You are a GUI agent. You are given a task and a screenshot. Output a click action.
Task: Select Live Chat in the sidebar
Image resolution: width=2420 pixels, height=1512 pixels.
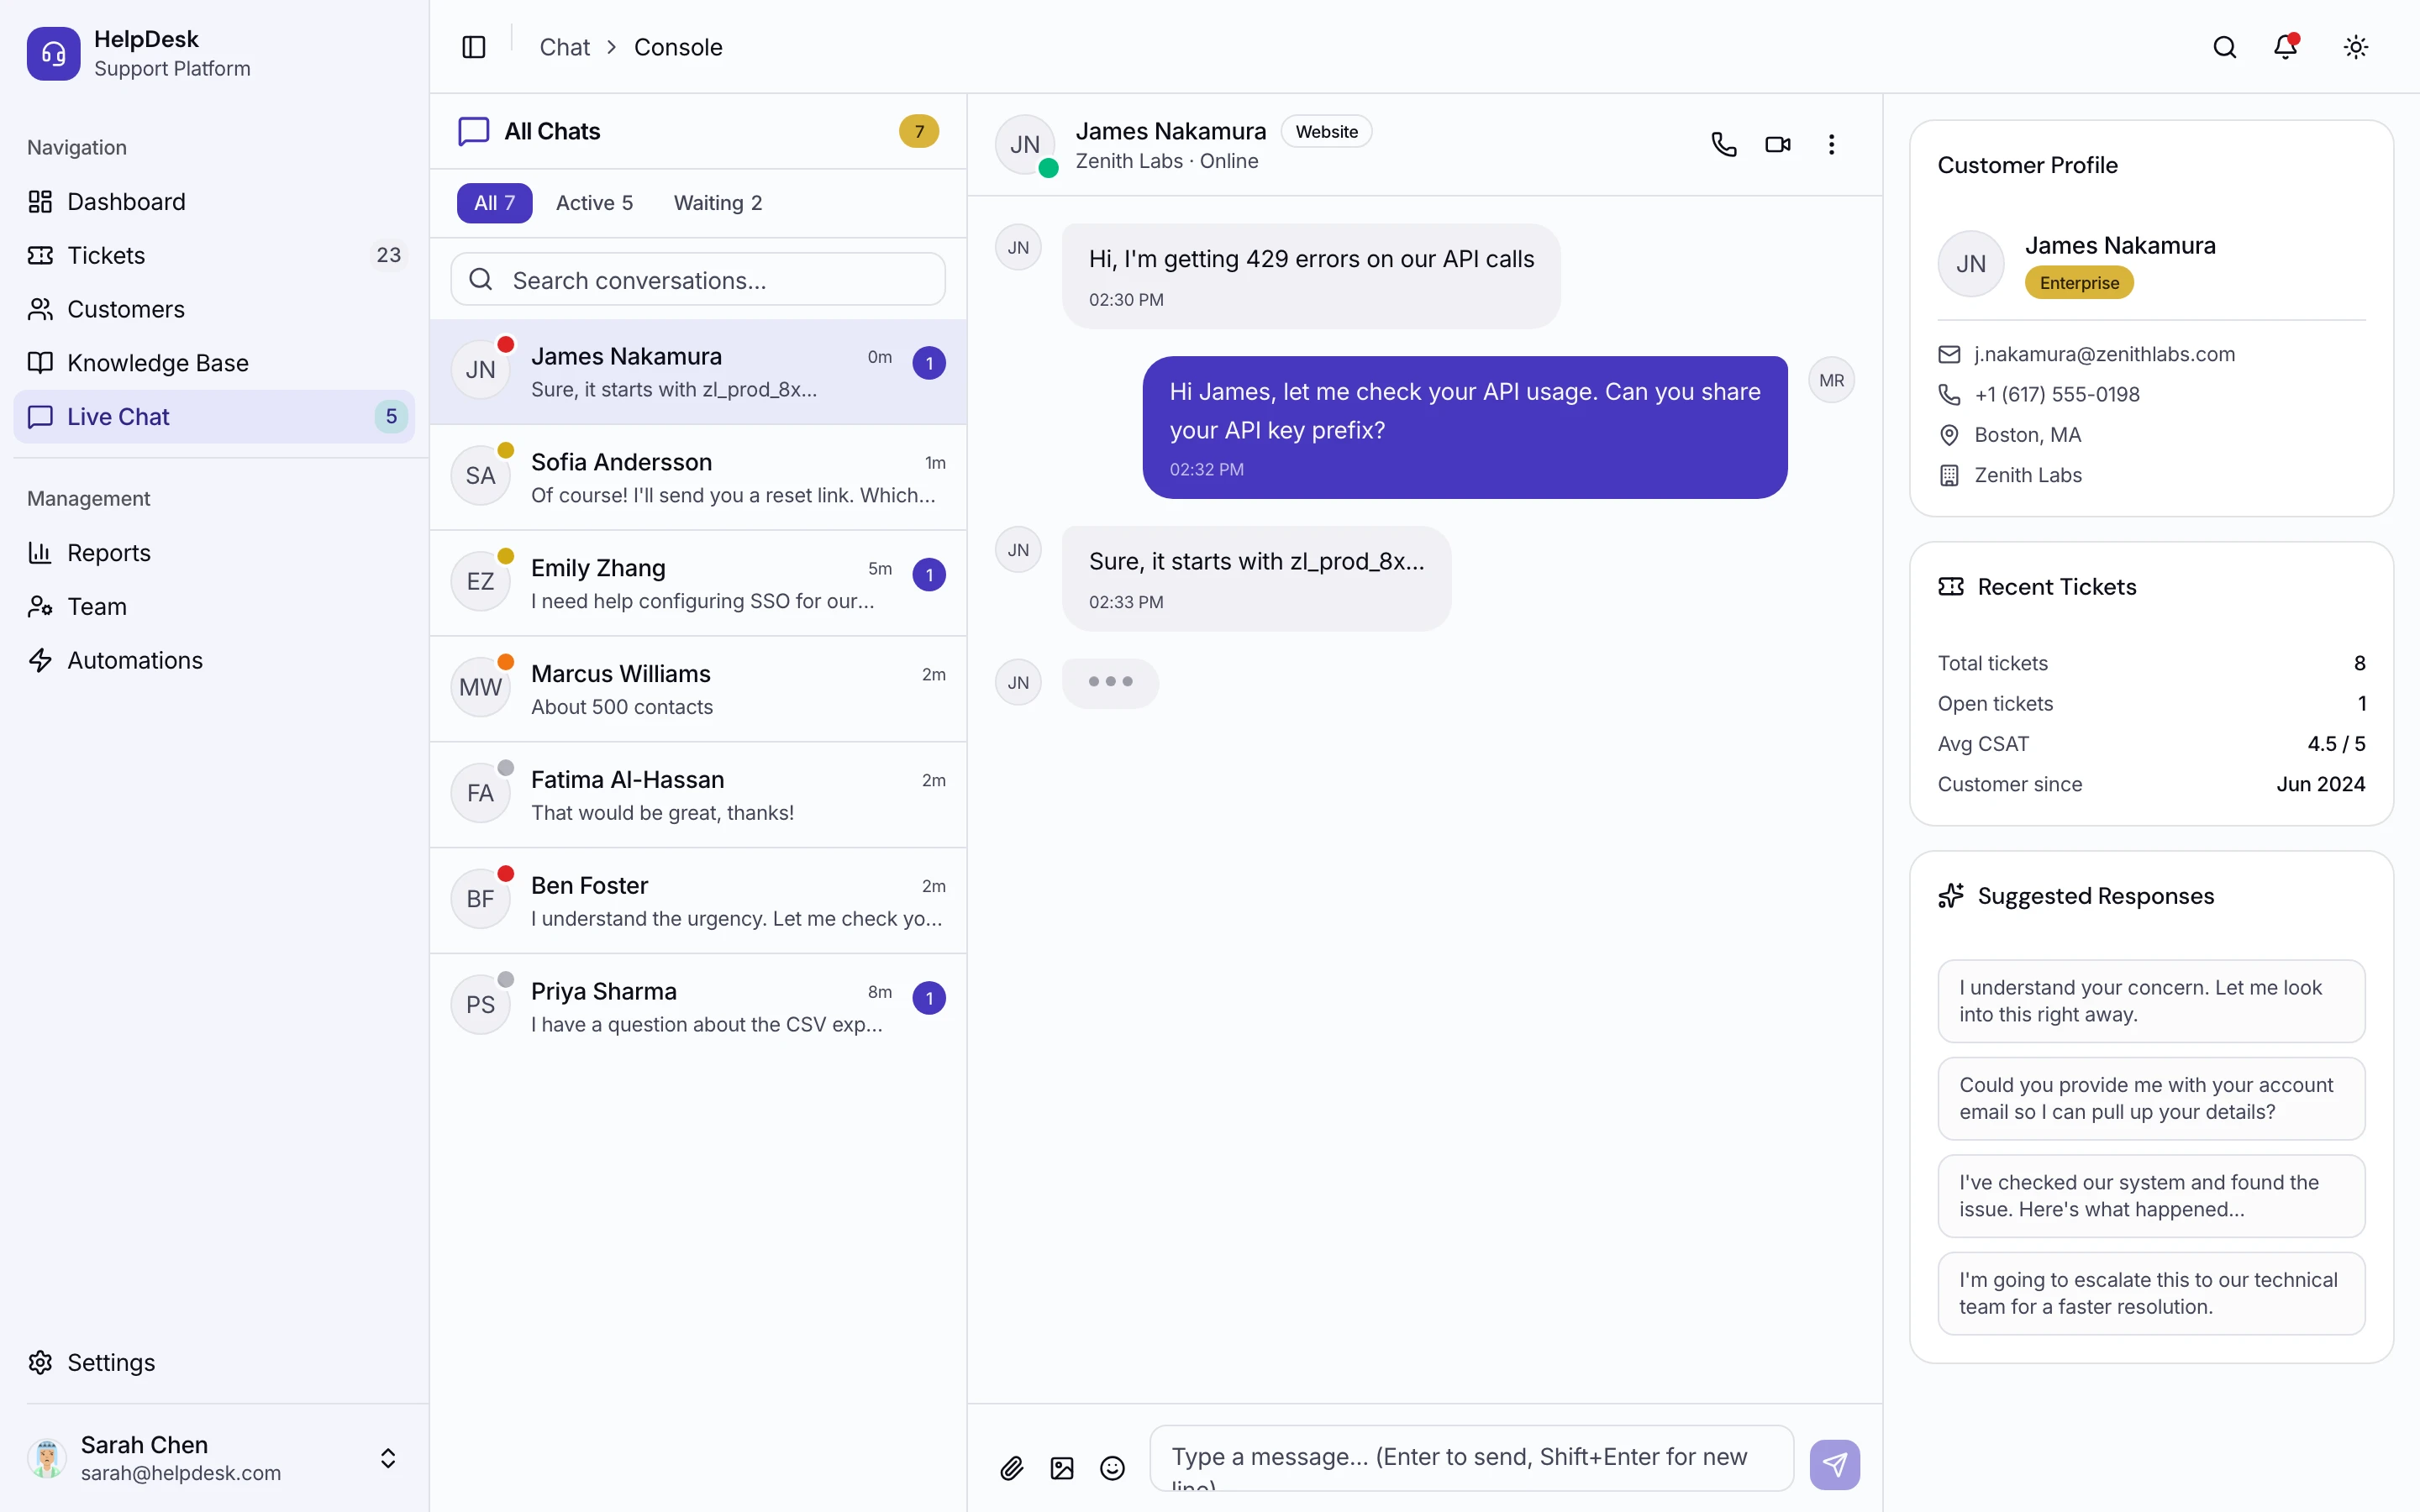[x=214, y=417]
